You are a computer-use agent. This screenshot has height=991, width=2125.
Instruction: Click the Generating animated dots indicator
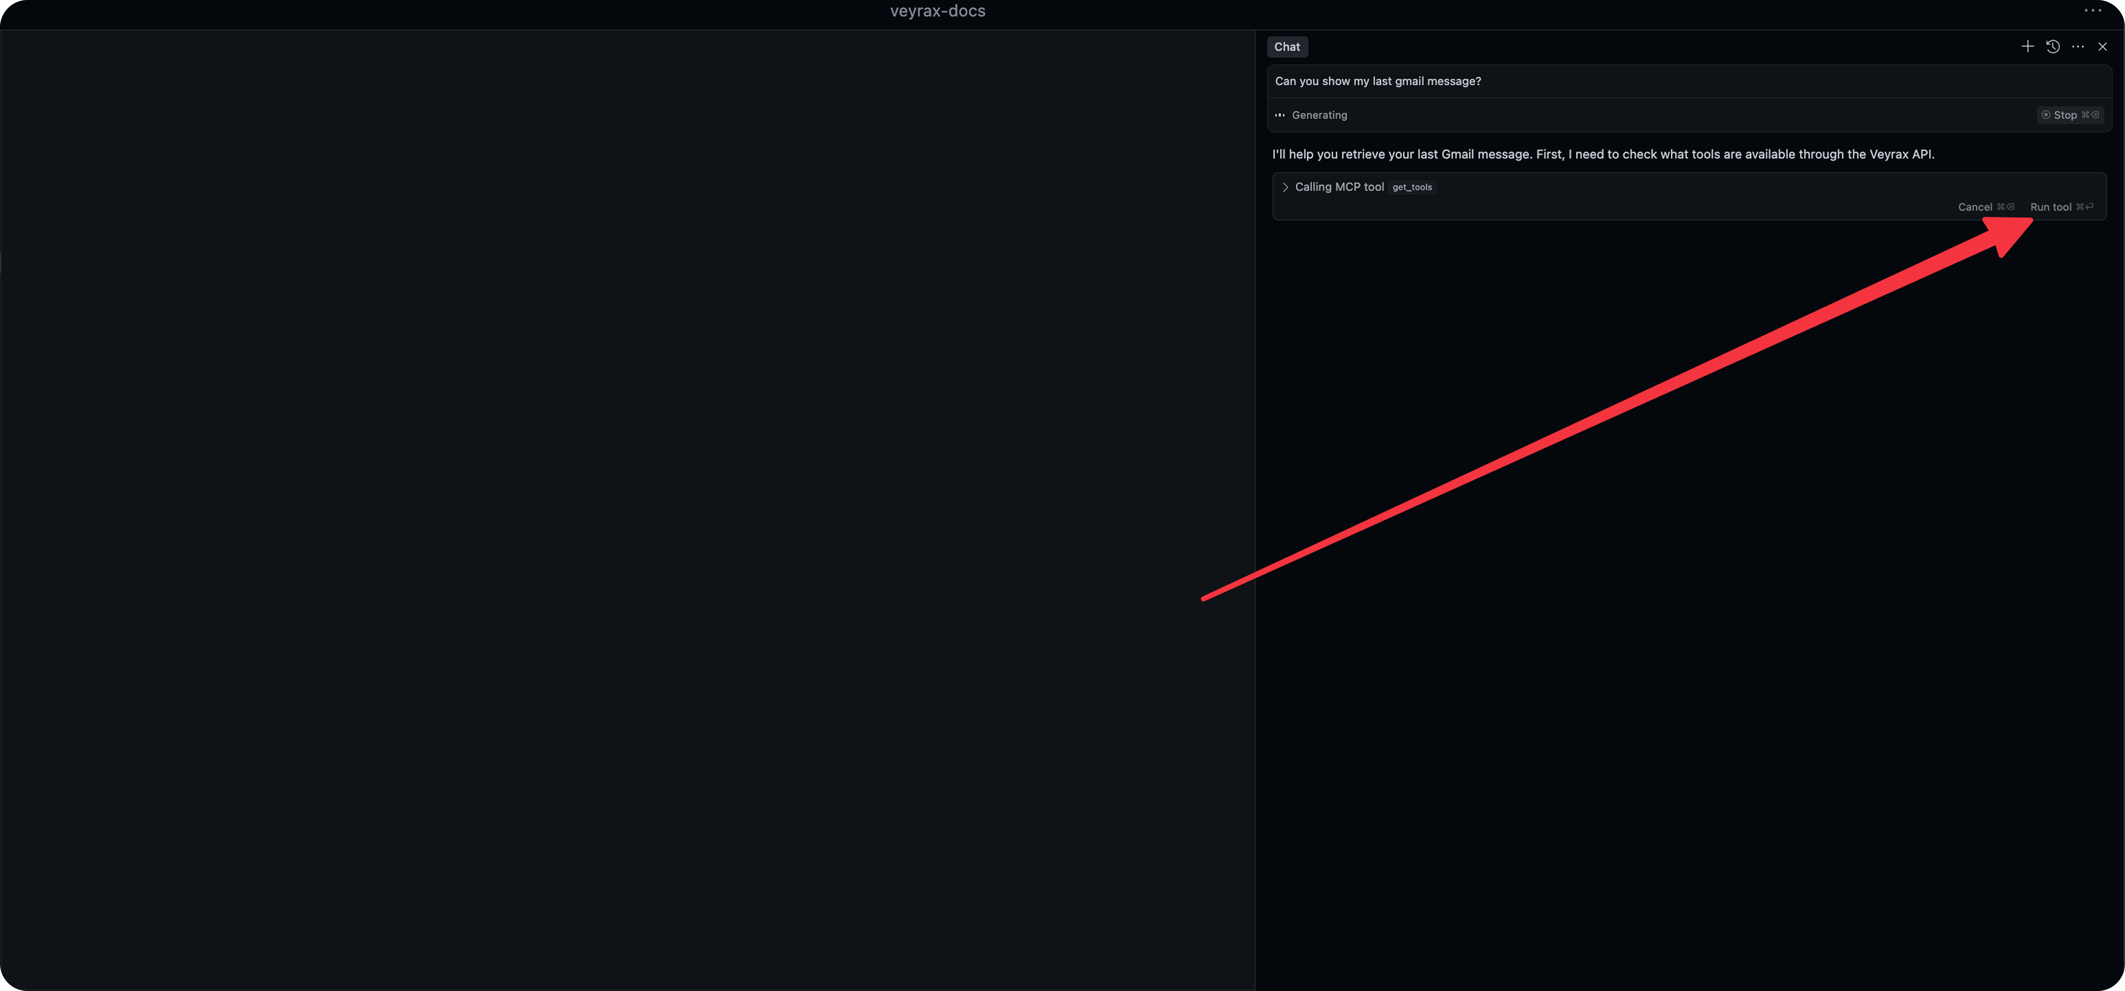coord(1280,115)
